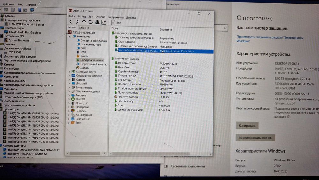This screenshot has height=180, width=319.
Task: Switch to the Меню tab
Action: click(72, 27)
